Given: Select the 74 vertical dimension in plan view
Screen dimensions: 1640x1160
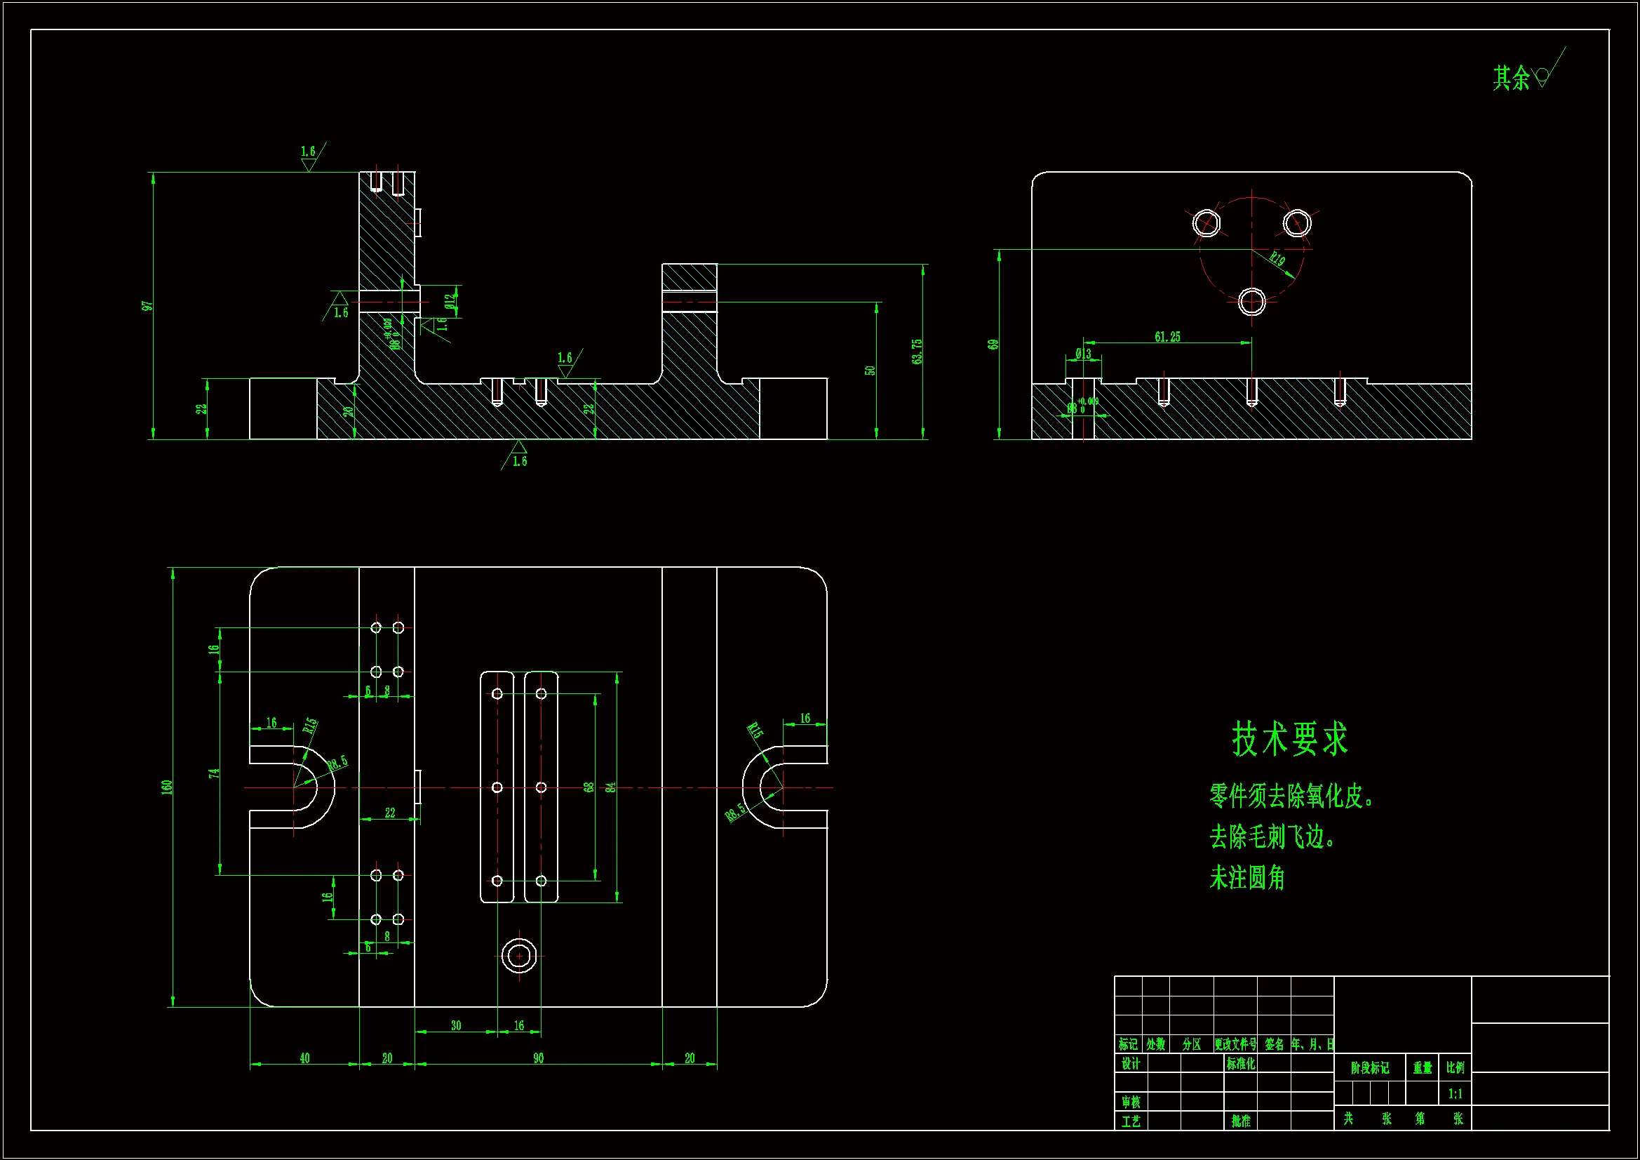Looking at the screenshot, I should point(213,773).
